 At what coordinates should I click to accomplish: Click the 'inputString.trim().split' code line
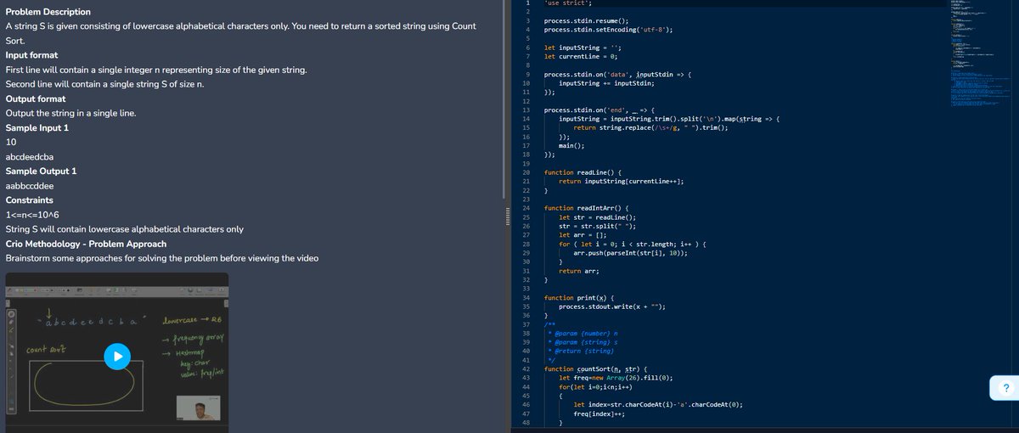point(669,119)
